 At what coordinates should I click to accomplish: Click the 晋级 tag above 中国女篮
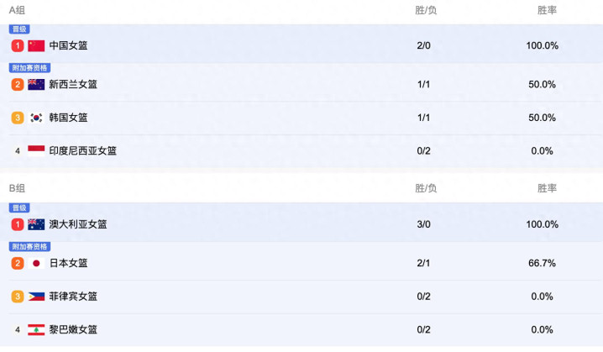coord(19,29)
